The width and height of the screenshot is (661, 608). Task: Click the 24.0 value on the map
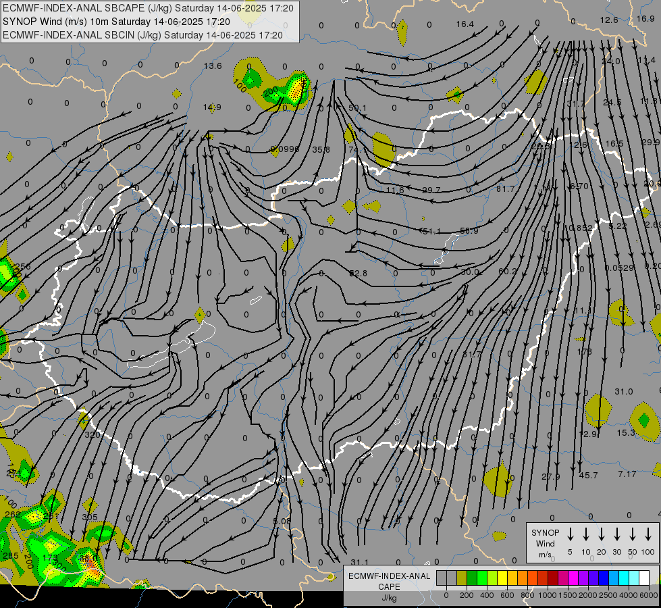[x=611, y=61]
